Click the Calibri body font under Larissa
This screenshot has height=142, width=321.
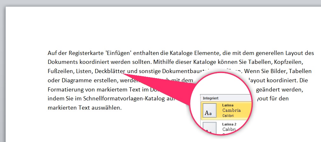click(x=228, y=116)
